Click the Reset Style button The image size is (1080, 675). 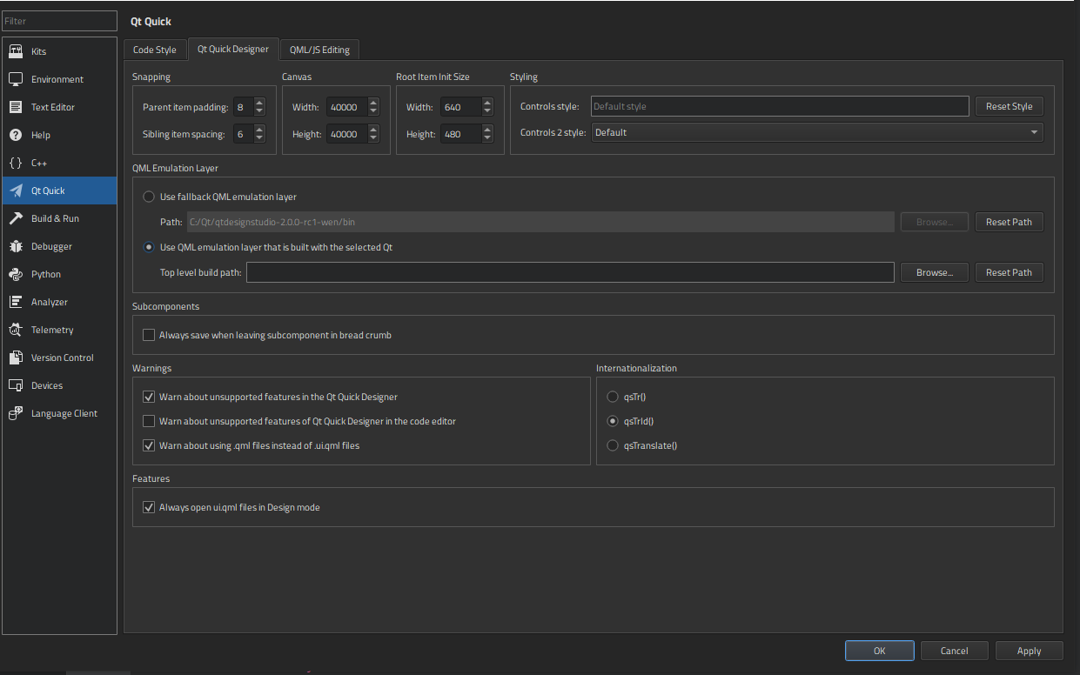point(1009,106)
